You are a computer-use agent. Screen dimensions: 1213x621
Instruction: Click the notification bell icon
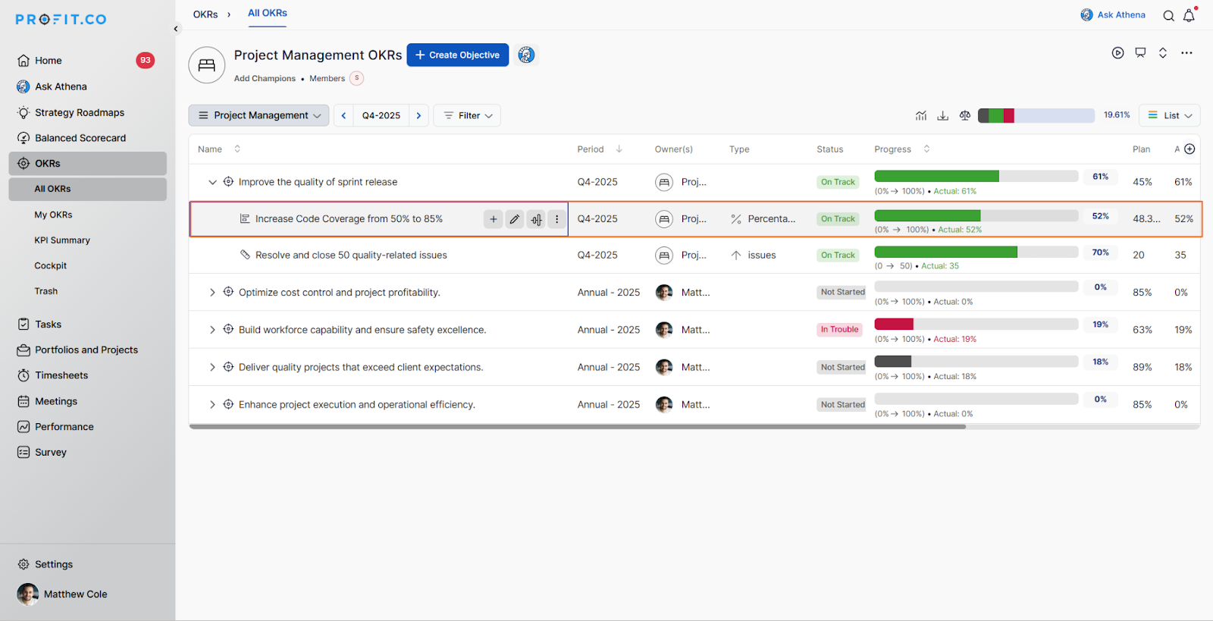[x=1189, y=15]
